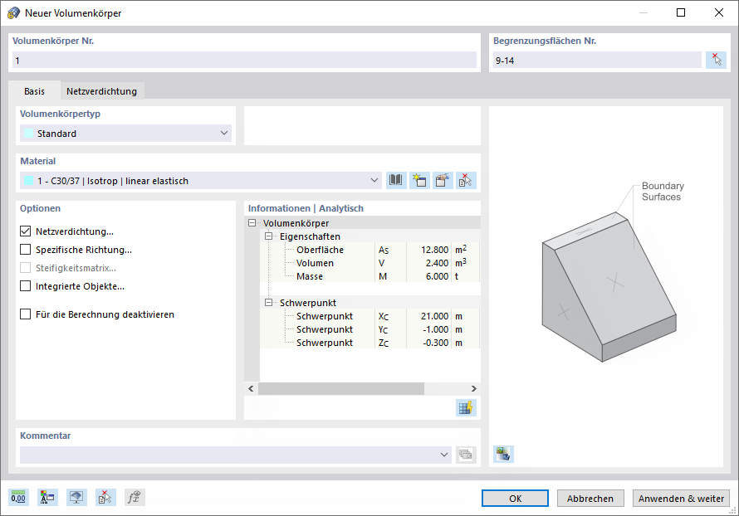The width and height of the screenshot is (739, 516).
Task: Click the Masse row label
Action: (310, 276)
